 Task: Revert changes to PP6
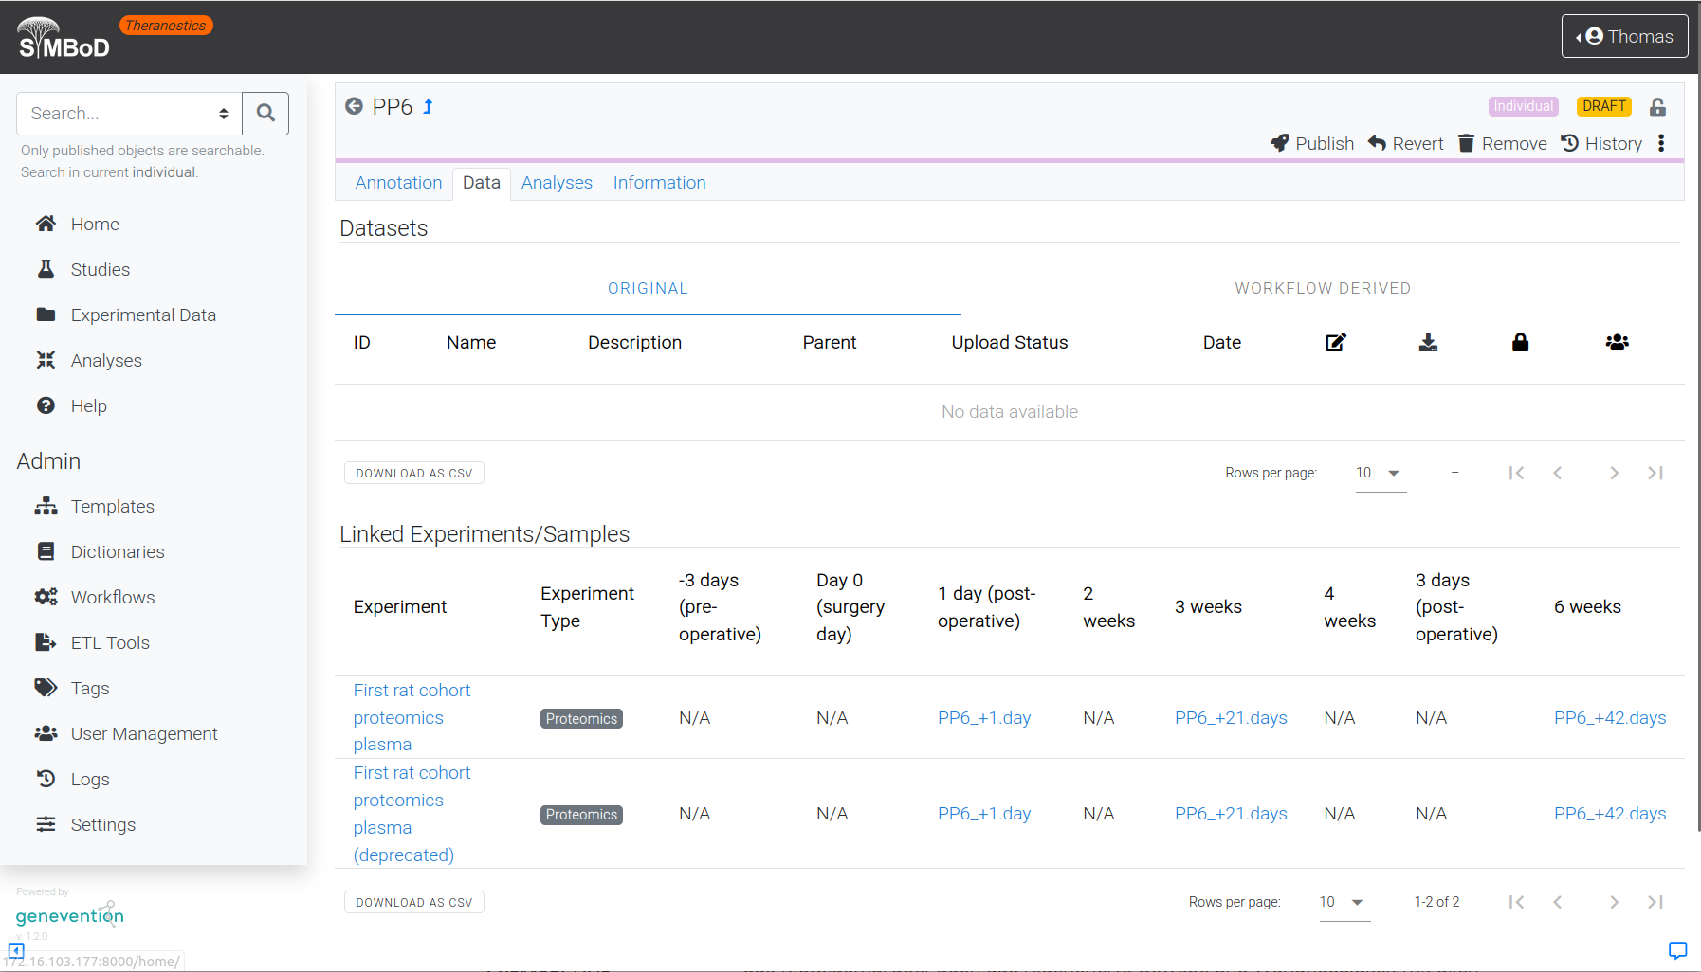pyautogui.click(x=1406, y=143)
